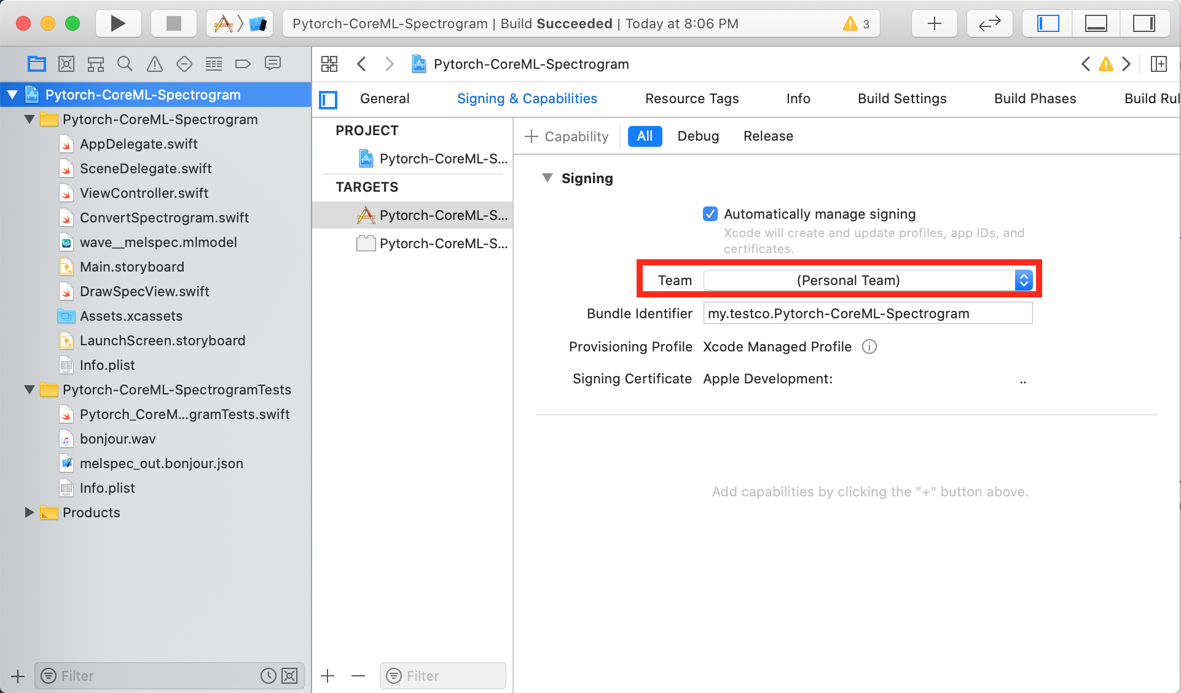Viewport: 1181px width, 693px height.
Task: Open the Test navigator diamond
Action: click(x=184, y=63)
